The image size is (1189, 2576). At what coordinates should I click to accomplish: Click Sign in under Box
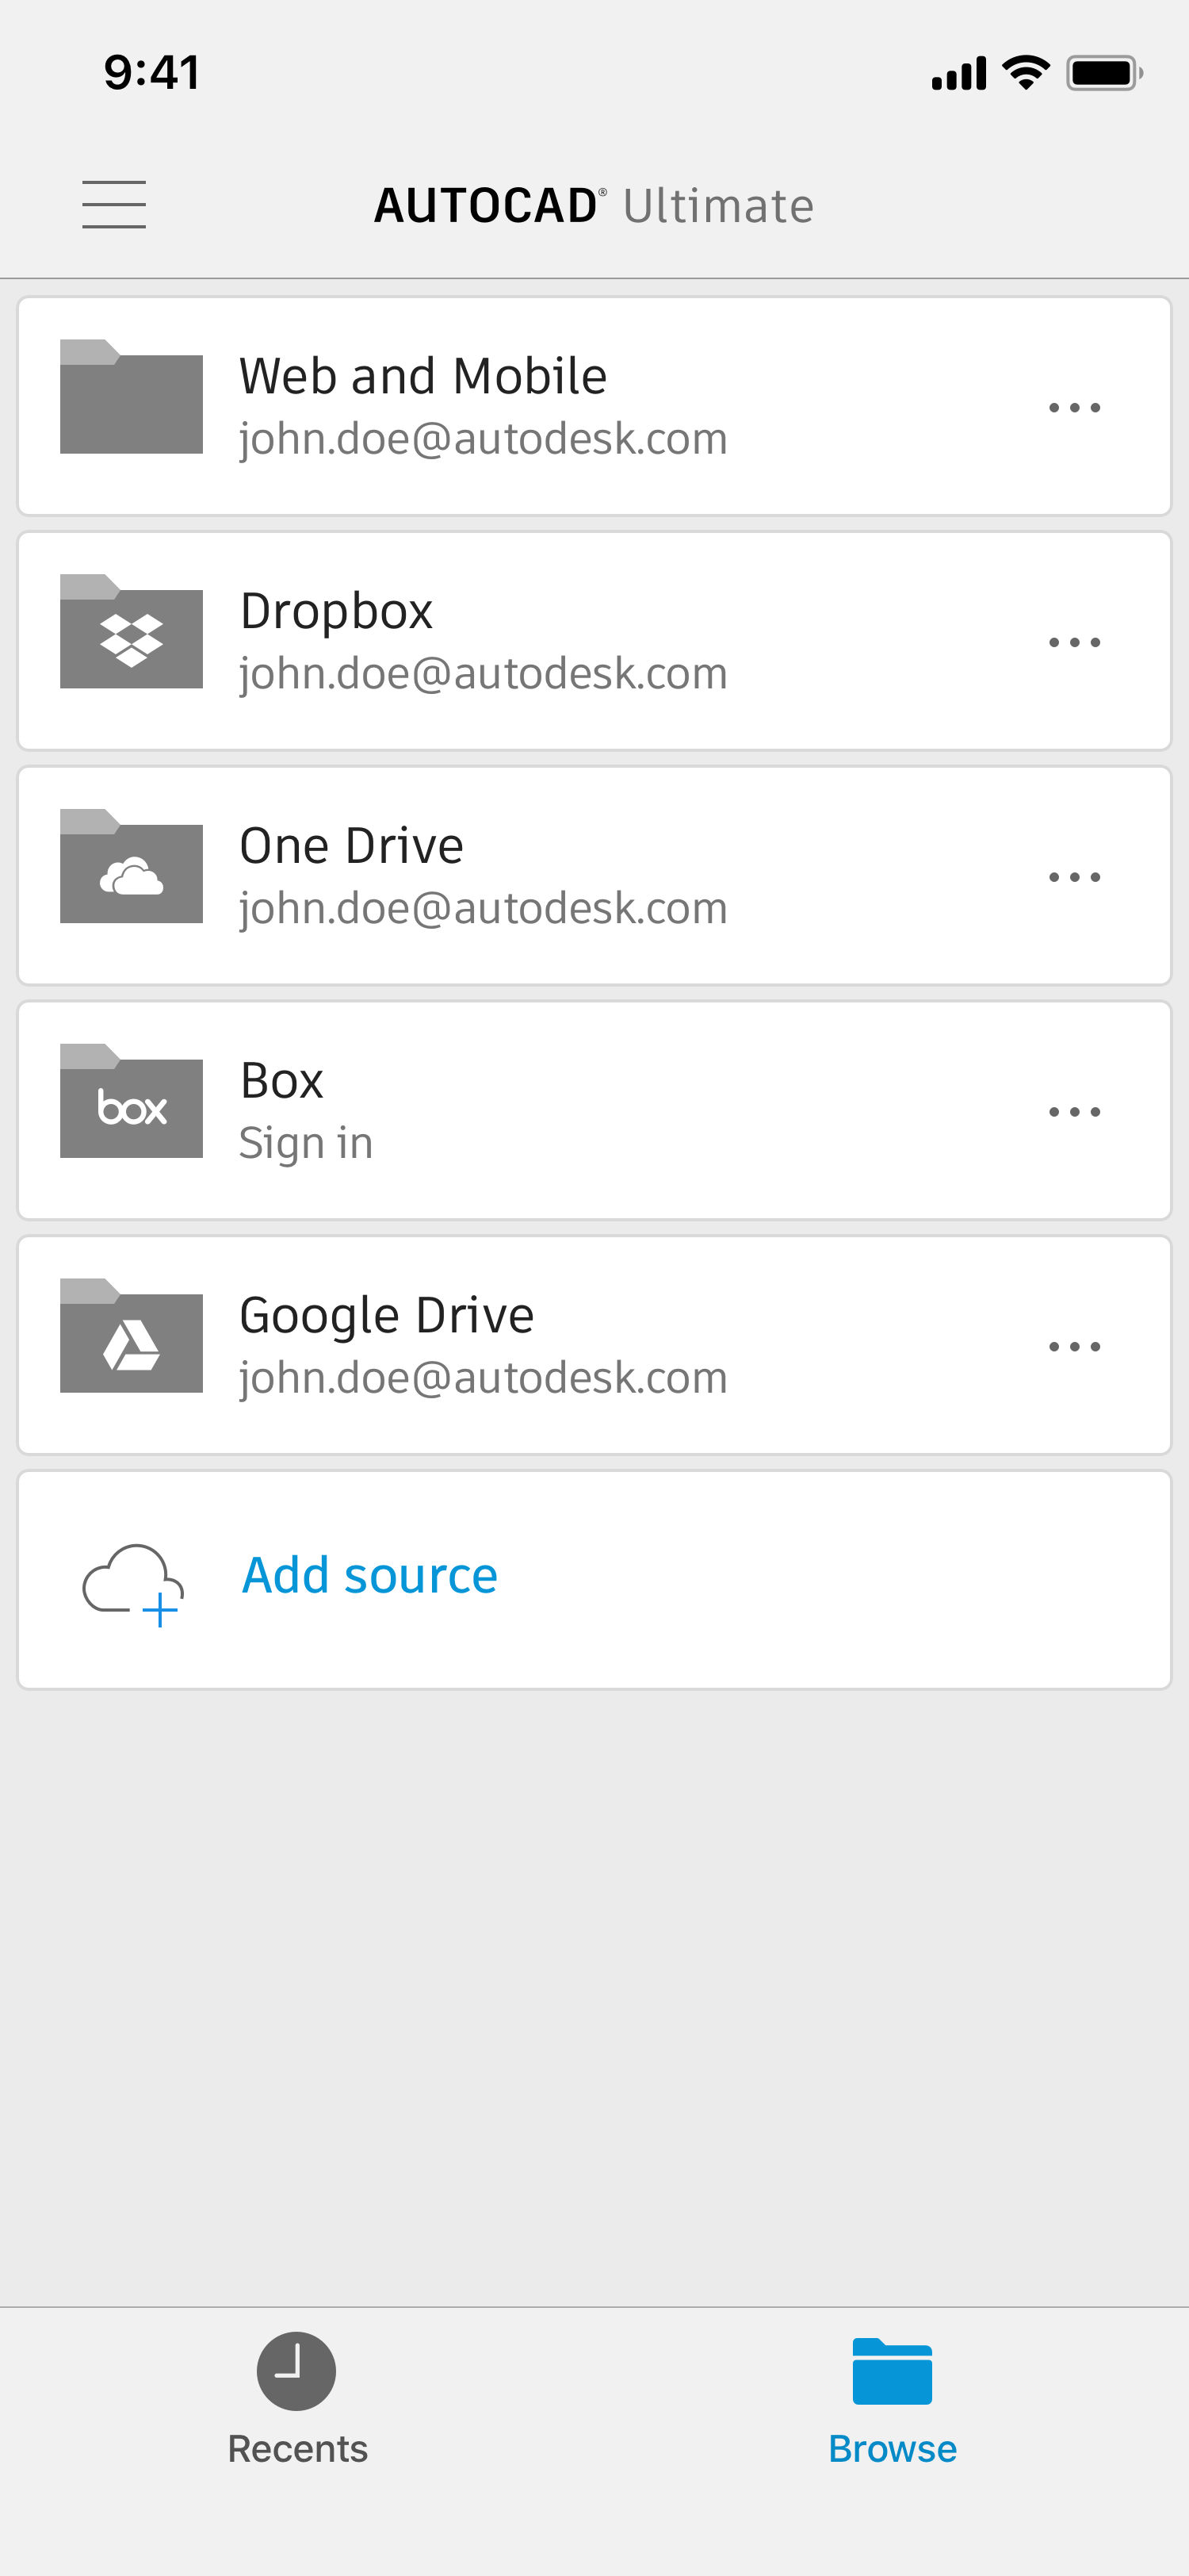coord(306,1143)
